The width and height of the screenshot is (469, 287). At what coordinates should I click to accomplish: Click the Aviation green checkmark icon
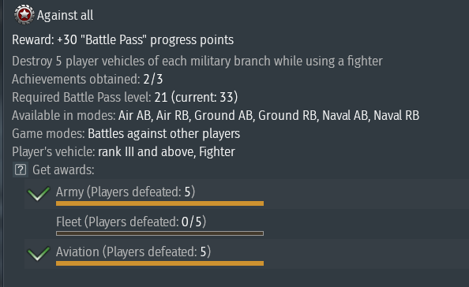point(39,253)
